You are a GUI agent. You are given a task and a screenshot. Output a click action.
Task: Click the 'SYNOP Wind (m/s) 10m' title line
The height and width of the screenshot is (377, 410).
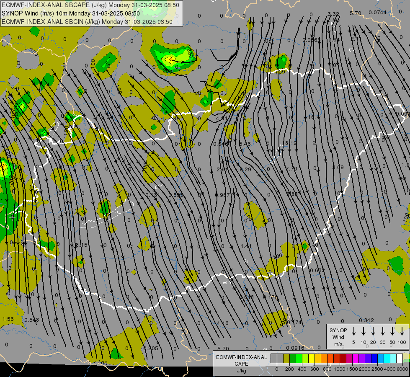[71, 13]
